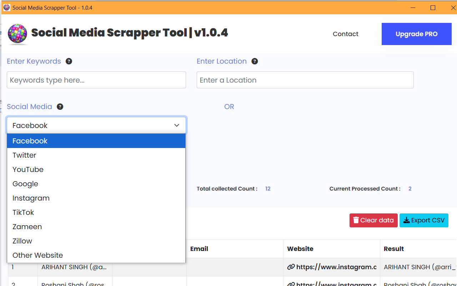The image size is (457, 286).
Task: Click the title bar app icon
Action: pyautogui.click(x=6, y=8)
